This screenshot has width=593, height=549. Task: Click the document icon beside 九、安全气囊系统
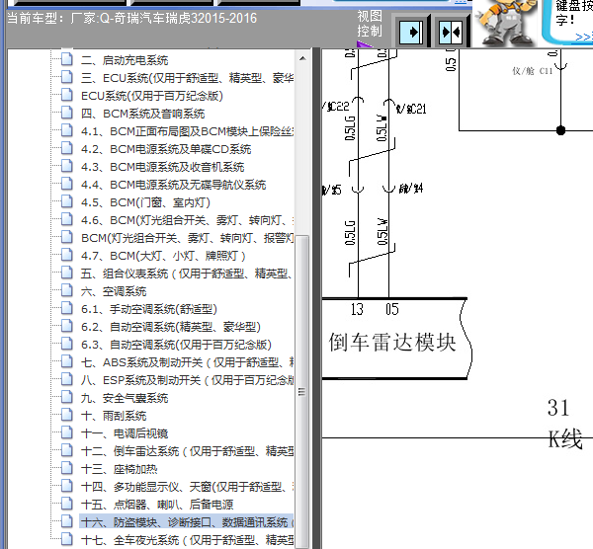[67, 397]
